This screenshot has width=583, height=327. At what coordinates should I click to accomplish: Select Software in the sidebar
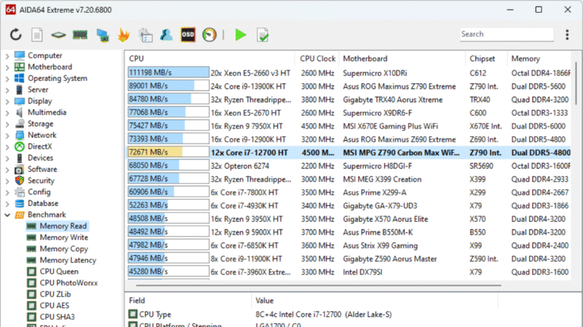coord(43,169)
